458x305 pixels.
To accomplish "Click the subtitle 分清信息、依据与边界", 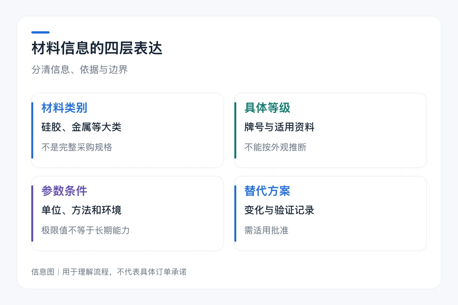I will 79,70.
